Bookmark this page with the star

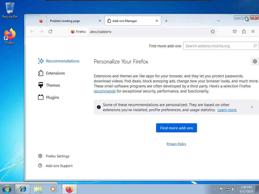click(212, 31)
